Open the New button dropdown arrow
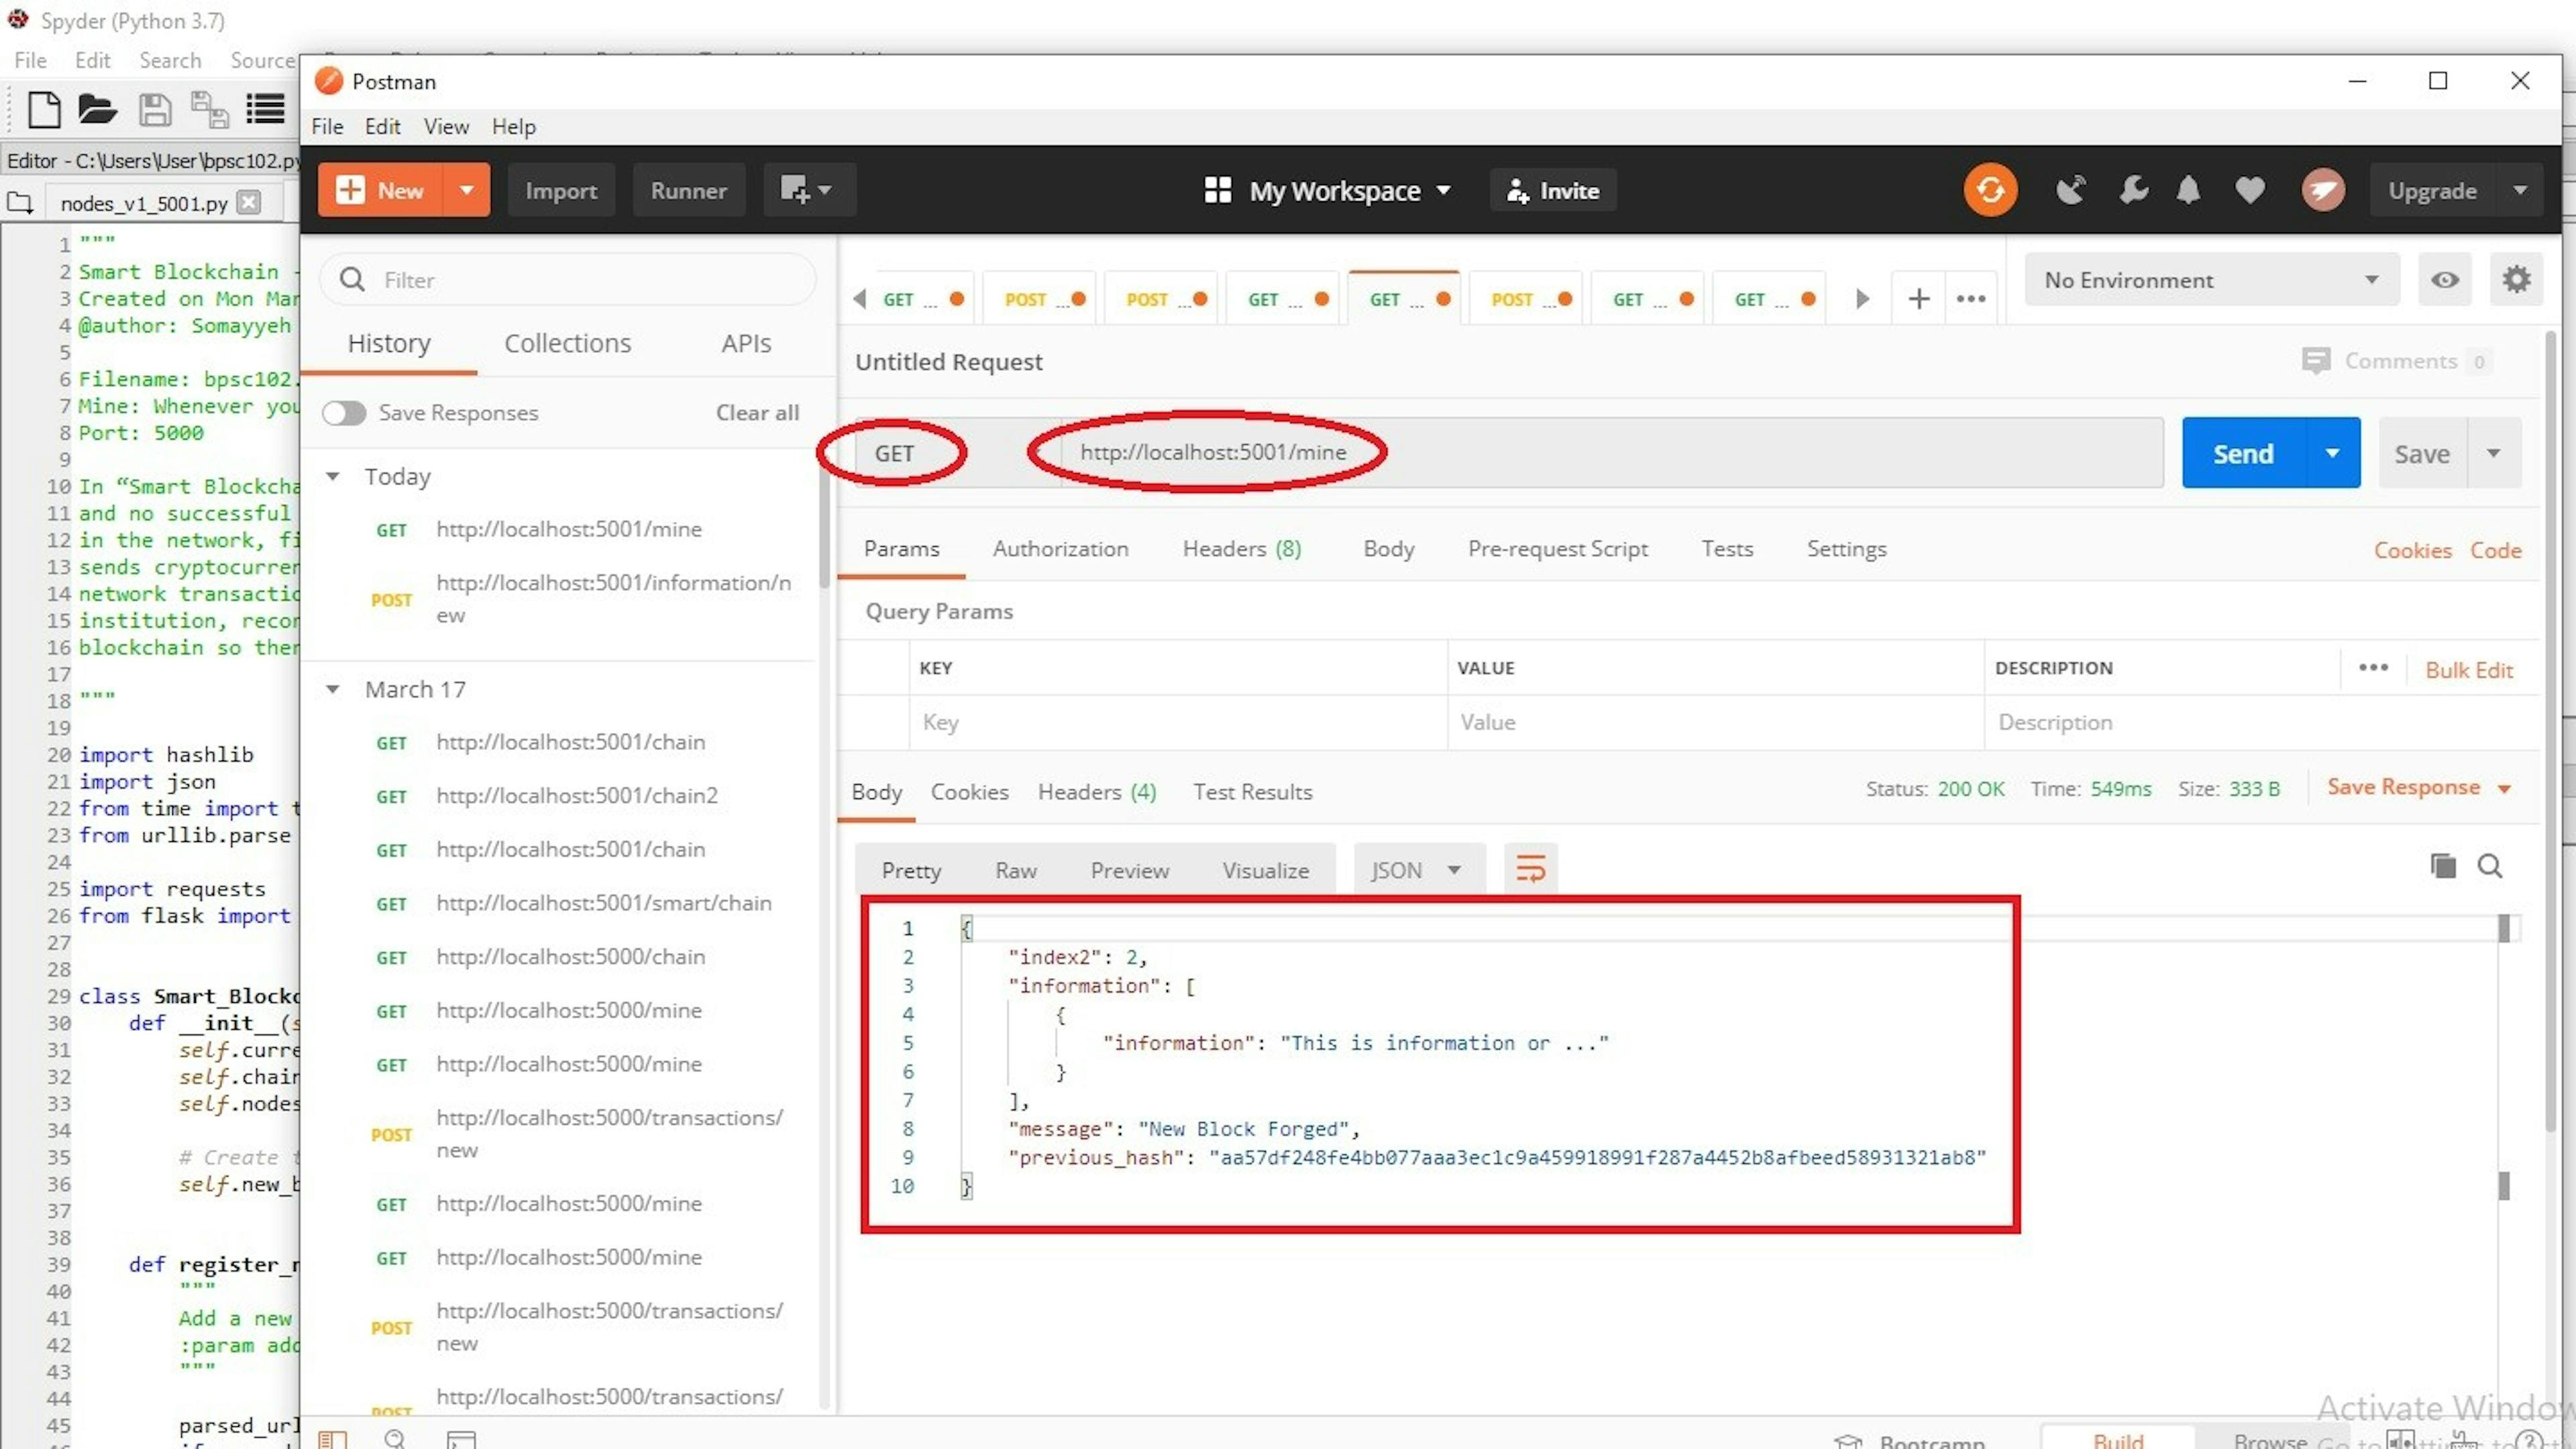This screenshot has height=1449, width=2576. tap(466, 190)
